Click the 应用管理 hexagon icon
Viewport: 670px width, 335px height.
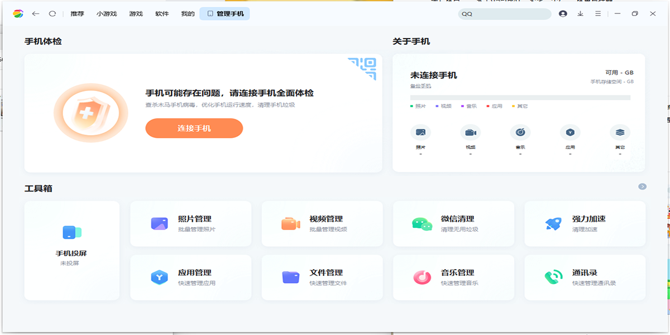[160, 277]
